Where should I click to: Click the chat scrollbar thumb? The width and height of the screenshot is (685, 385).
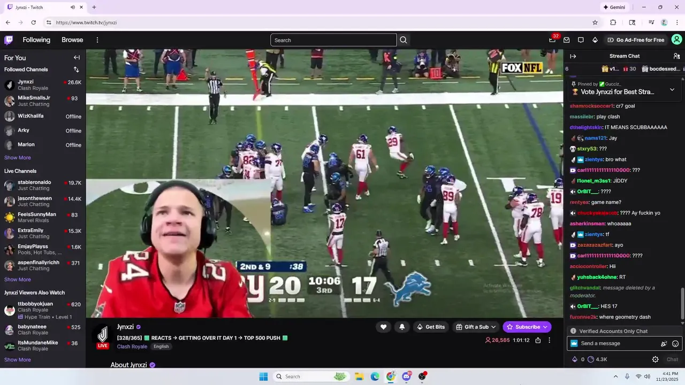(682, 305)
